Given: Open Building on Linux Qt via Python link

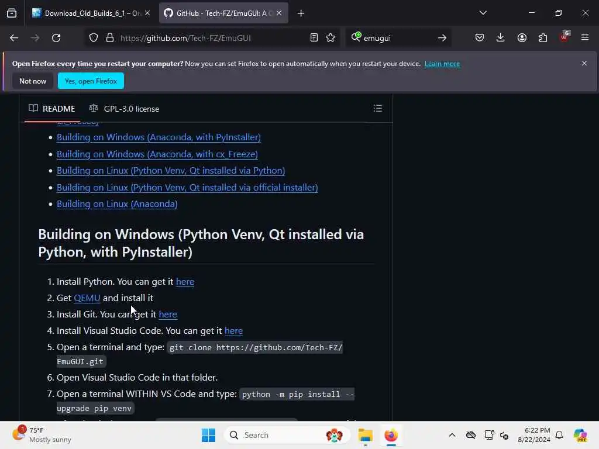Looking at the screenshot, I should point(171,171).
